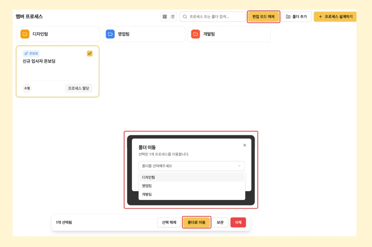Click the 편집 모드 해제 button
This screenshot has height=247, width=372.
(x=263, y=17)
